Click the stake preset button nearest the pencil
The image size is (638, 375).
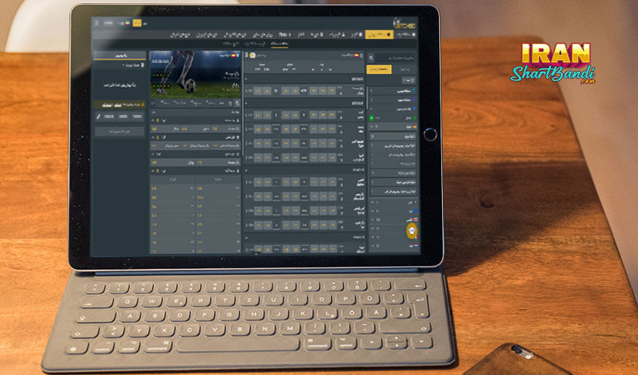pyautogui.click(x=109, y=117)
